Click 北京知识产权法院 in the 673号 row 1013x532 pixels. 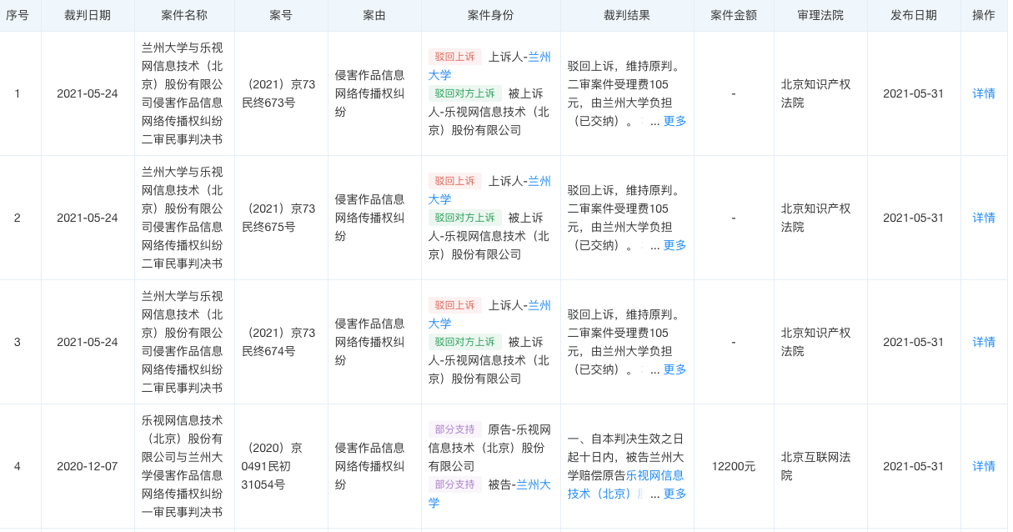(x=816, y=93)
